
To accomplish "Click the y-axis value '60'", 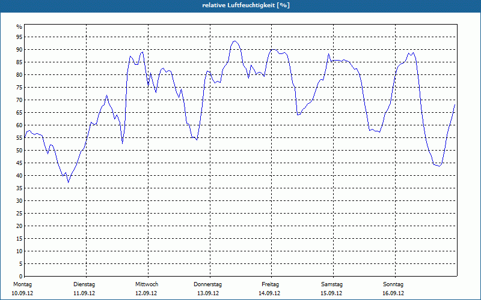I will click(x=19, y=125).
